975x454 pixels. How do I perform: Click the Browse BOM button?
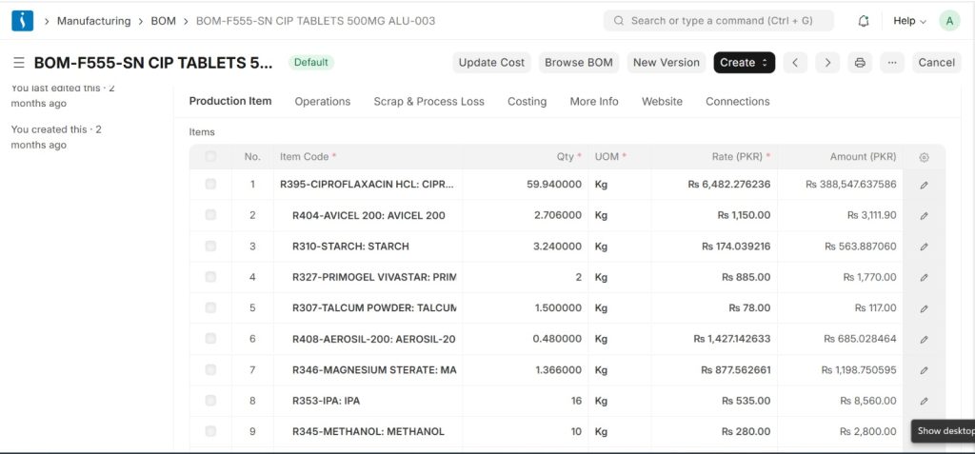[x=579, y=62]
